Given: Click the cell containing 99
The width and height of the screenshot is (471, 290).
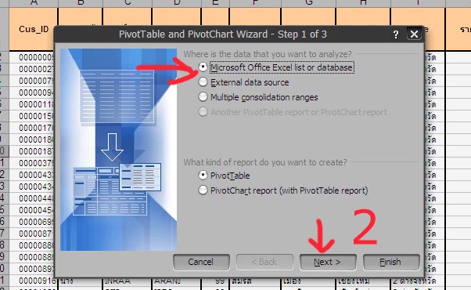Looking at the screenshot, I should [x=215, y=281].
